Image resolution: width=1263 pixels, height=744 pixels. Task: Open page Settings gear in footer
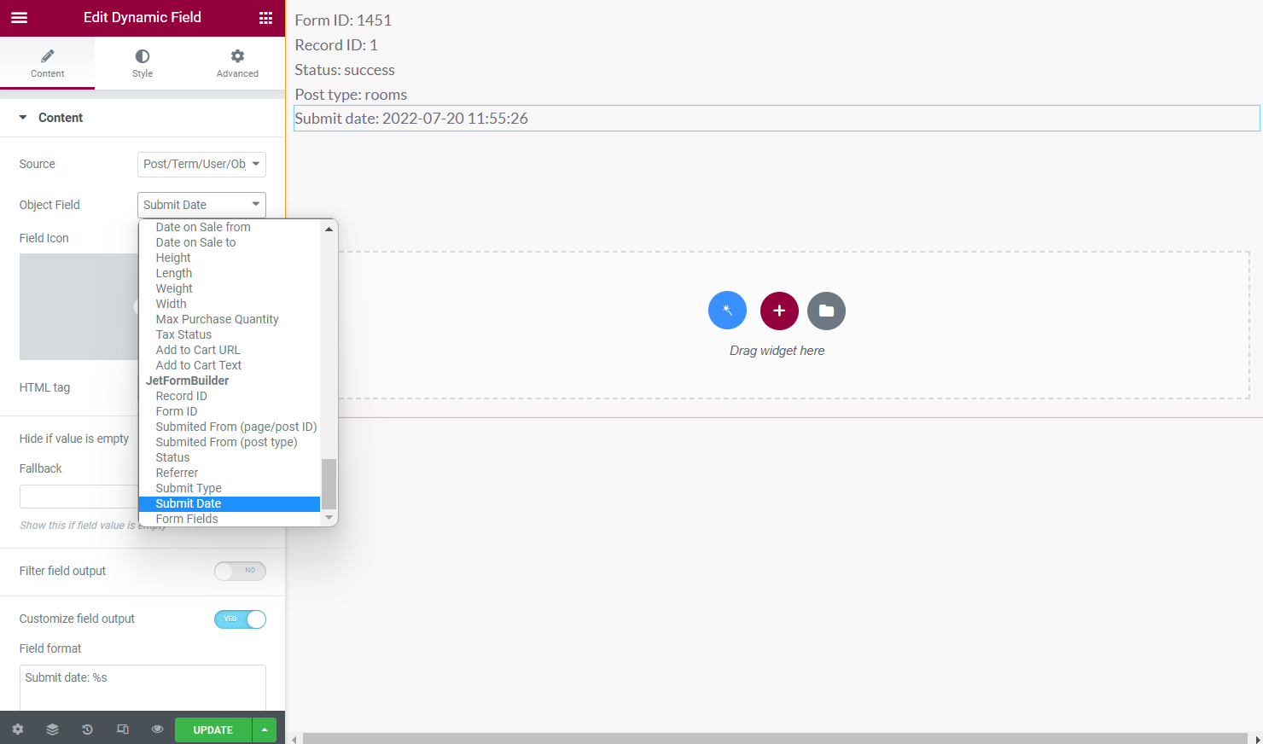click(x=18, y=729)
